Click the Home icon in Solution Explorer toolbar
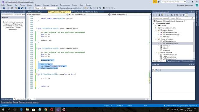 pyautogui.click(x=159, y=15)
